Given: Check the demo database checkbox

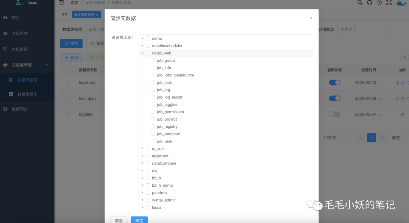Looking at the screenshot, I should 148,38.
